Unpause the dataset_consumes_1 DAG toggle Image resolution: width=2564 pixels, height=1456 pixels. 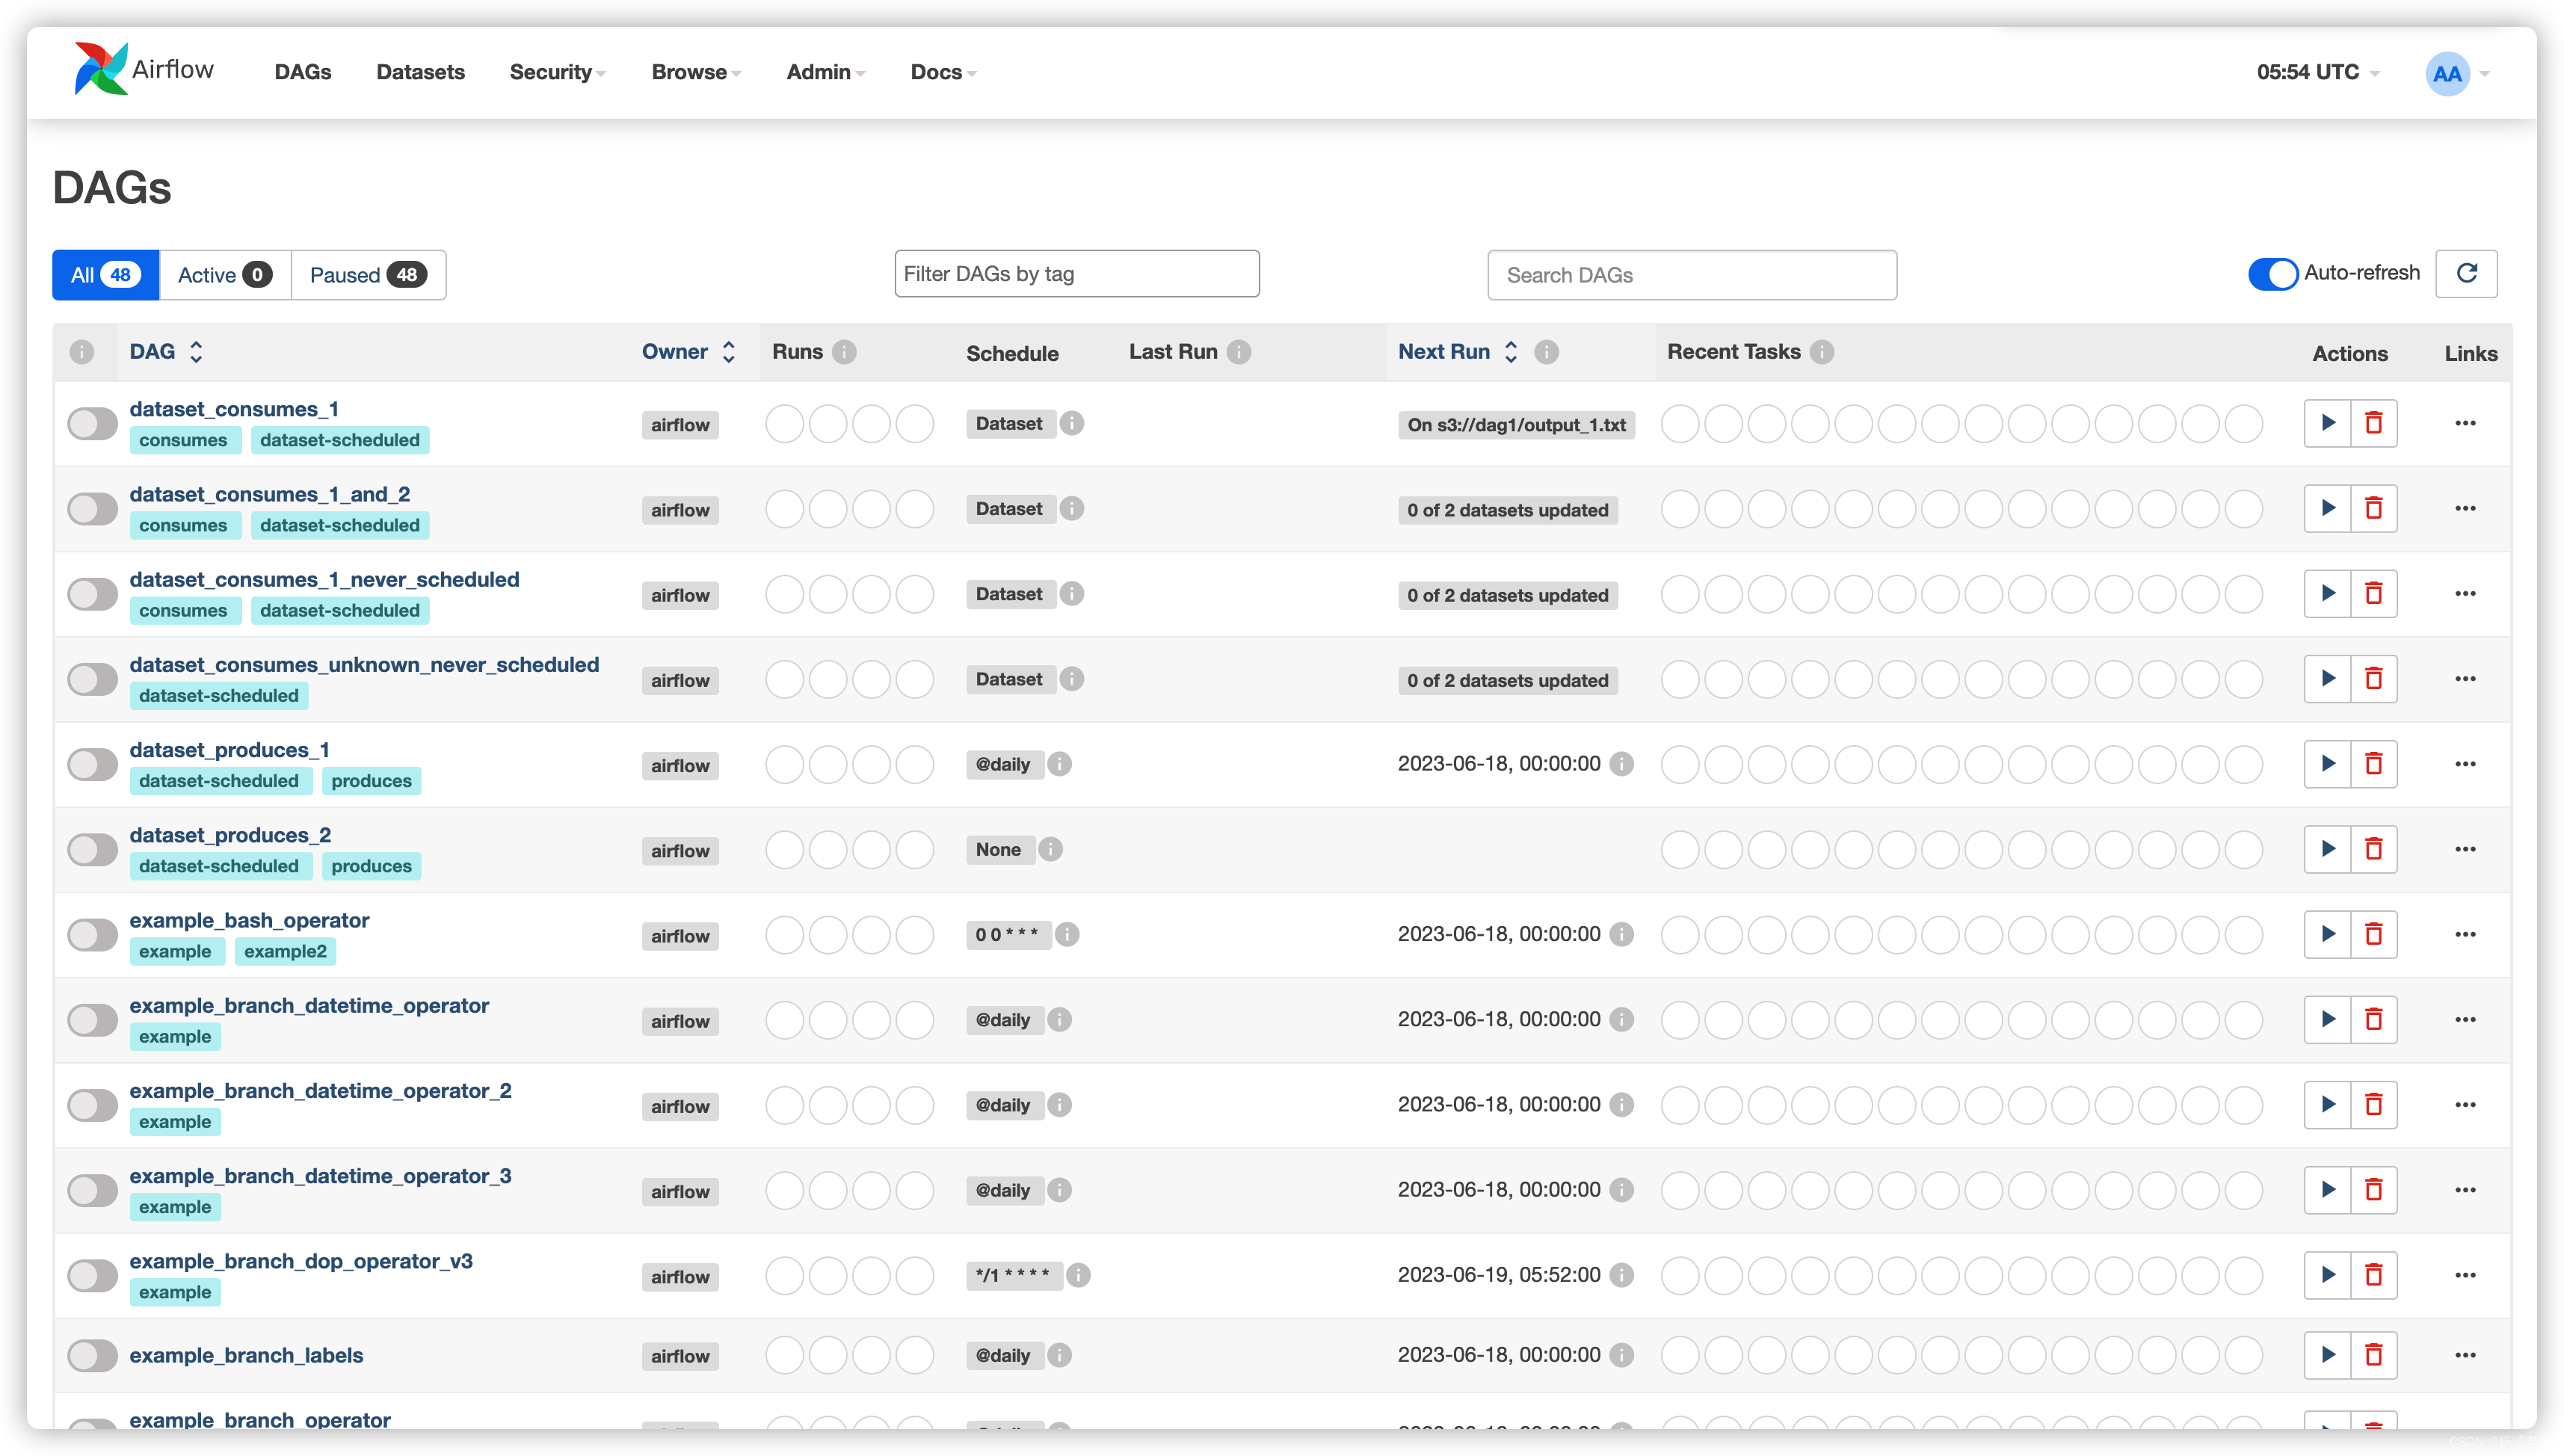tap(92, 424)
